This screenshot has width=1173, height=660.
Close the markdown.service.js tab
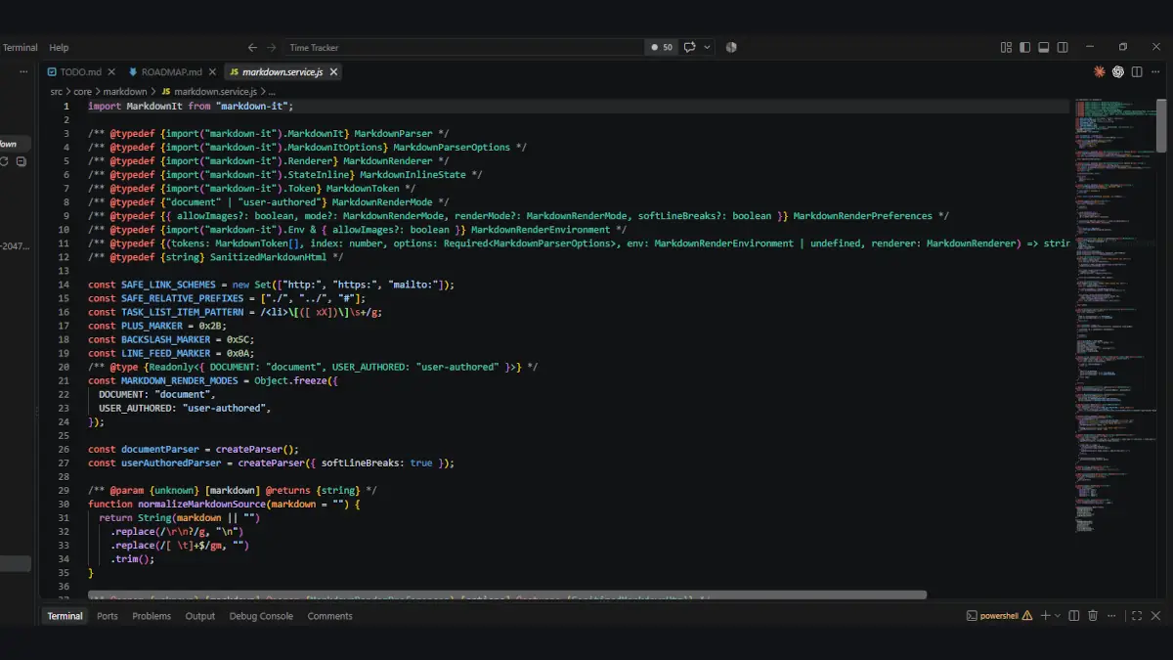pos(334,71)
